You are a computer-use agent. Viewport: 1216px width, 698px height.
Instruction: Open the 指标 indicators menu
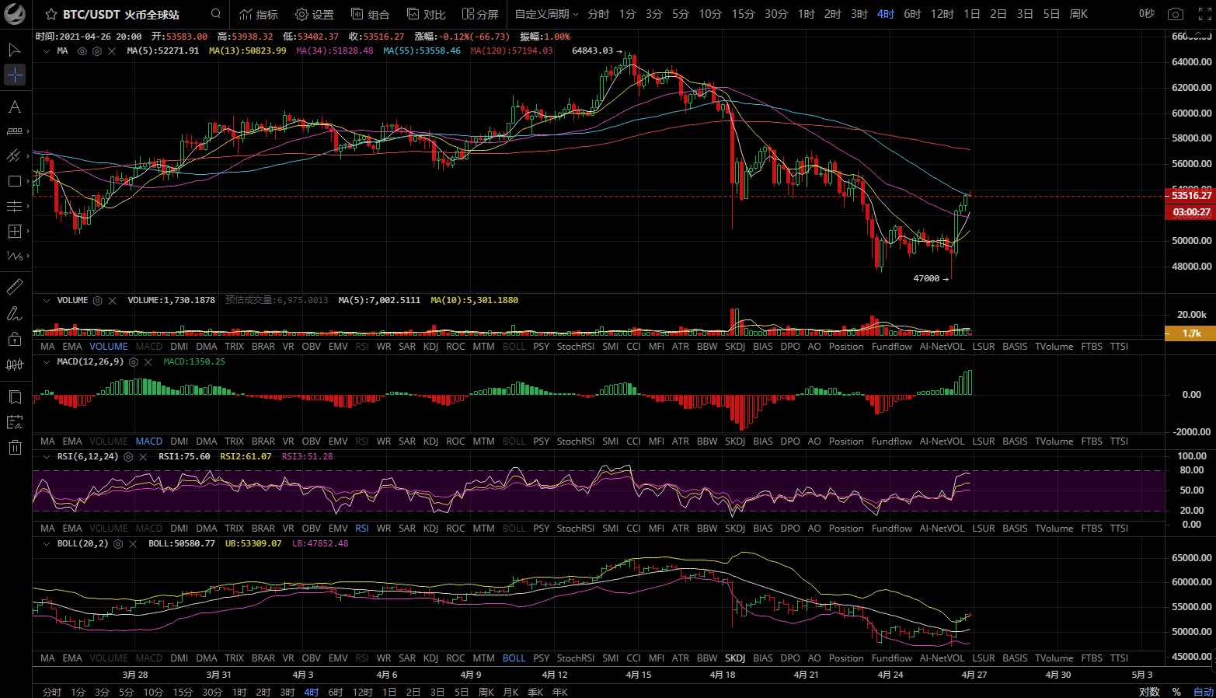coord(259,14)
